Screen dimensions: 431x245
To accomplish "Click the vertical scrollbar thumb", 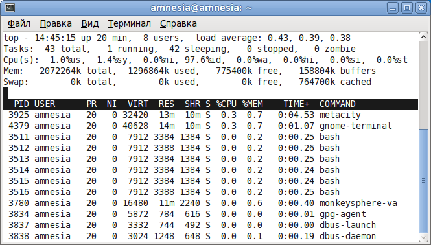I will (423, 181).
